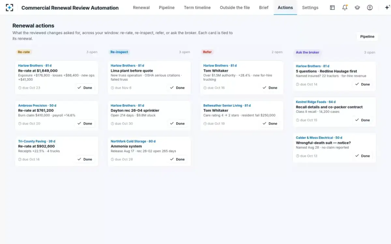Click '2 open' count in Refer column

click(x=277, y=52)
